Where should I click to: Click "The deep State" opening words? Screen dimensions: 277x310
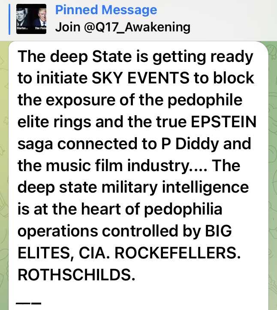75,57
